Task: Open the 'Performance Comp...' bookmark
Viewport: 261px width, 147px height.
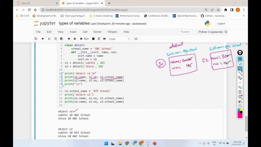Action: (128, 16)
